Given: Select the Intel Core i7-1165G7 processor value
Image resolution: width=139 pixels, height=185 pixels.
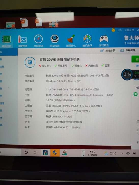Looking at the screenshot, I should click(73, 89).
